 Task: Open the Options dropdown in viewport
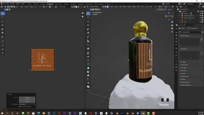click(x=170, y=10)
